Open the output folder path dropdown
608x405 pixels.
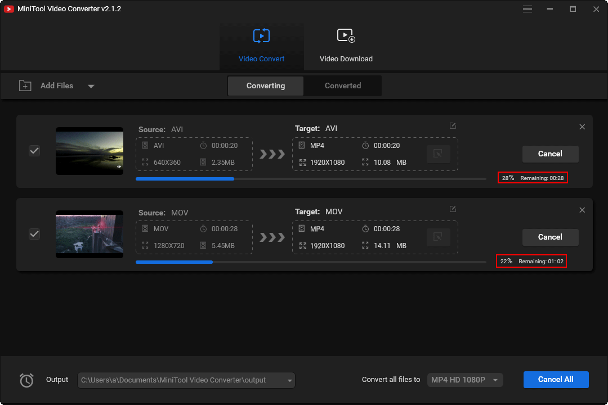coord(290,381)
